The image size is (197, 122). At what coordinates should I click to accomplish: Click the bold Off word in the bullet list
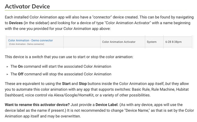[x=21, y=74]
